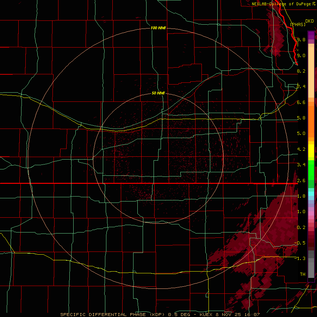
Task: Click the yellow segment of the color bar
Action: (x=311, y=151)
